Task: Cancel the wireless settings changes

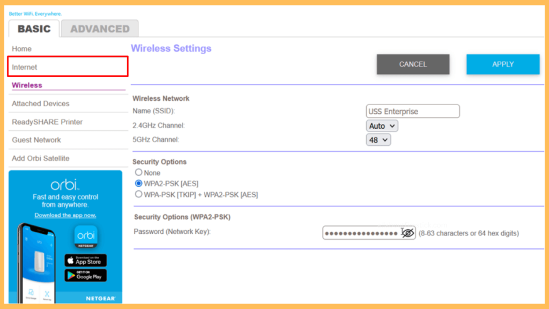Action: click(413, 64)
